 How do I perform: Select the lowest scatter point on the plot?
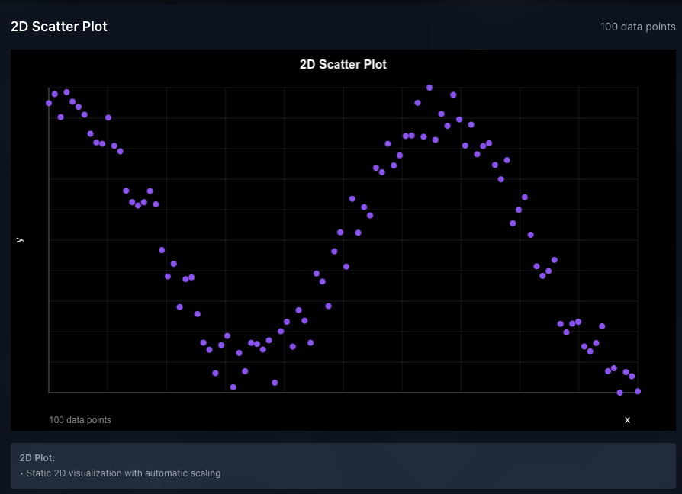tap(619, 393)
